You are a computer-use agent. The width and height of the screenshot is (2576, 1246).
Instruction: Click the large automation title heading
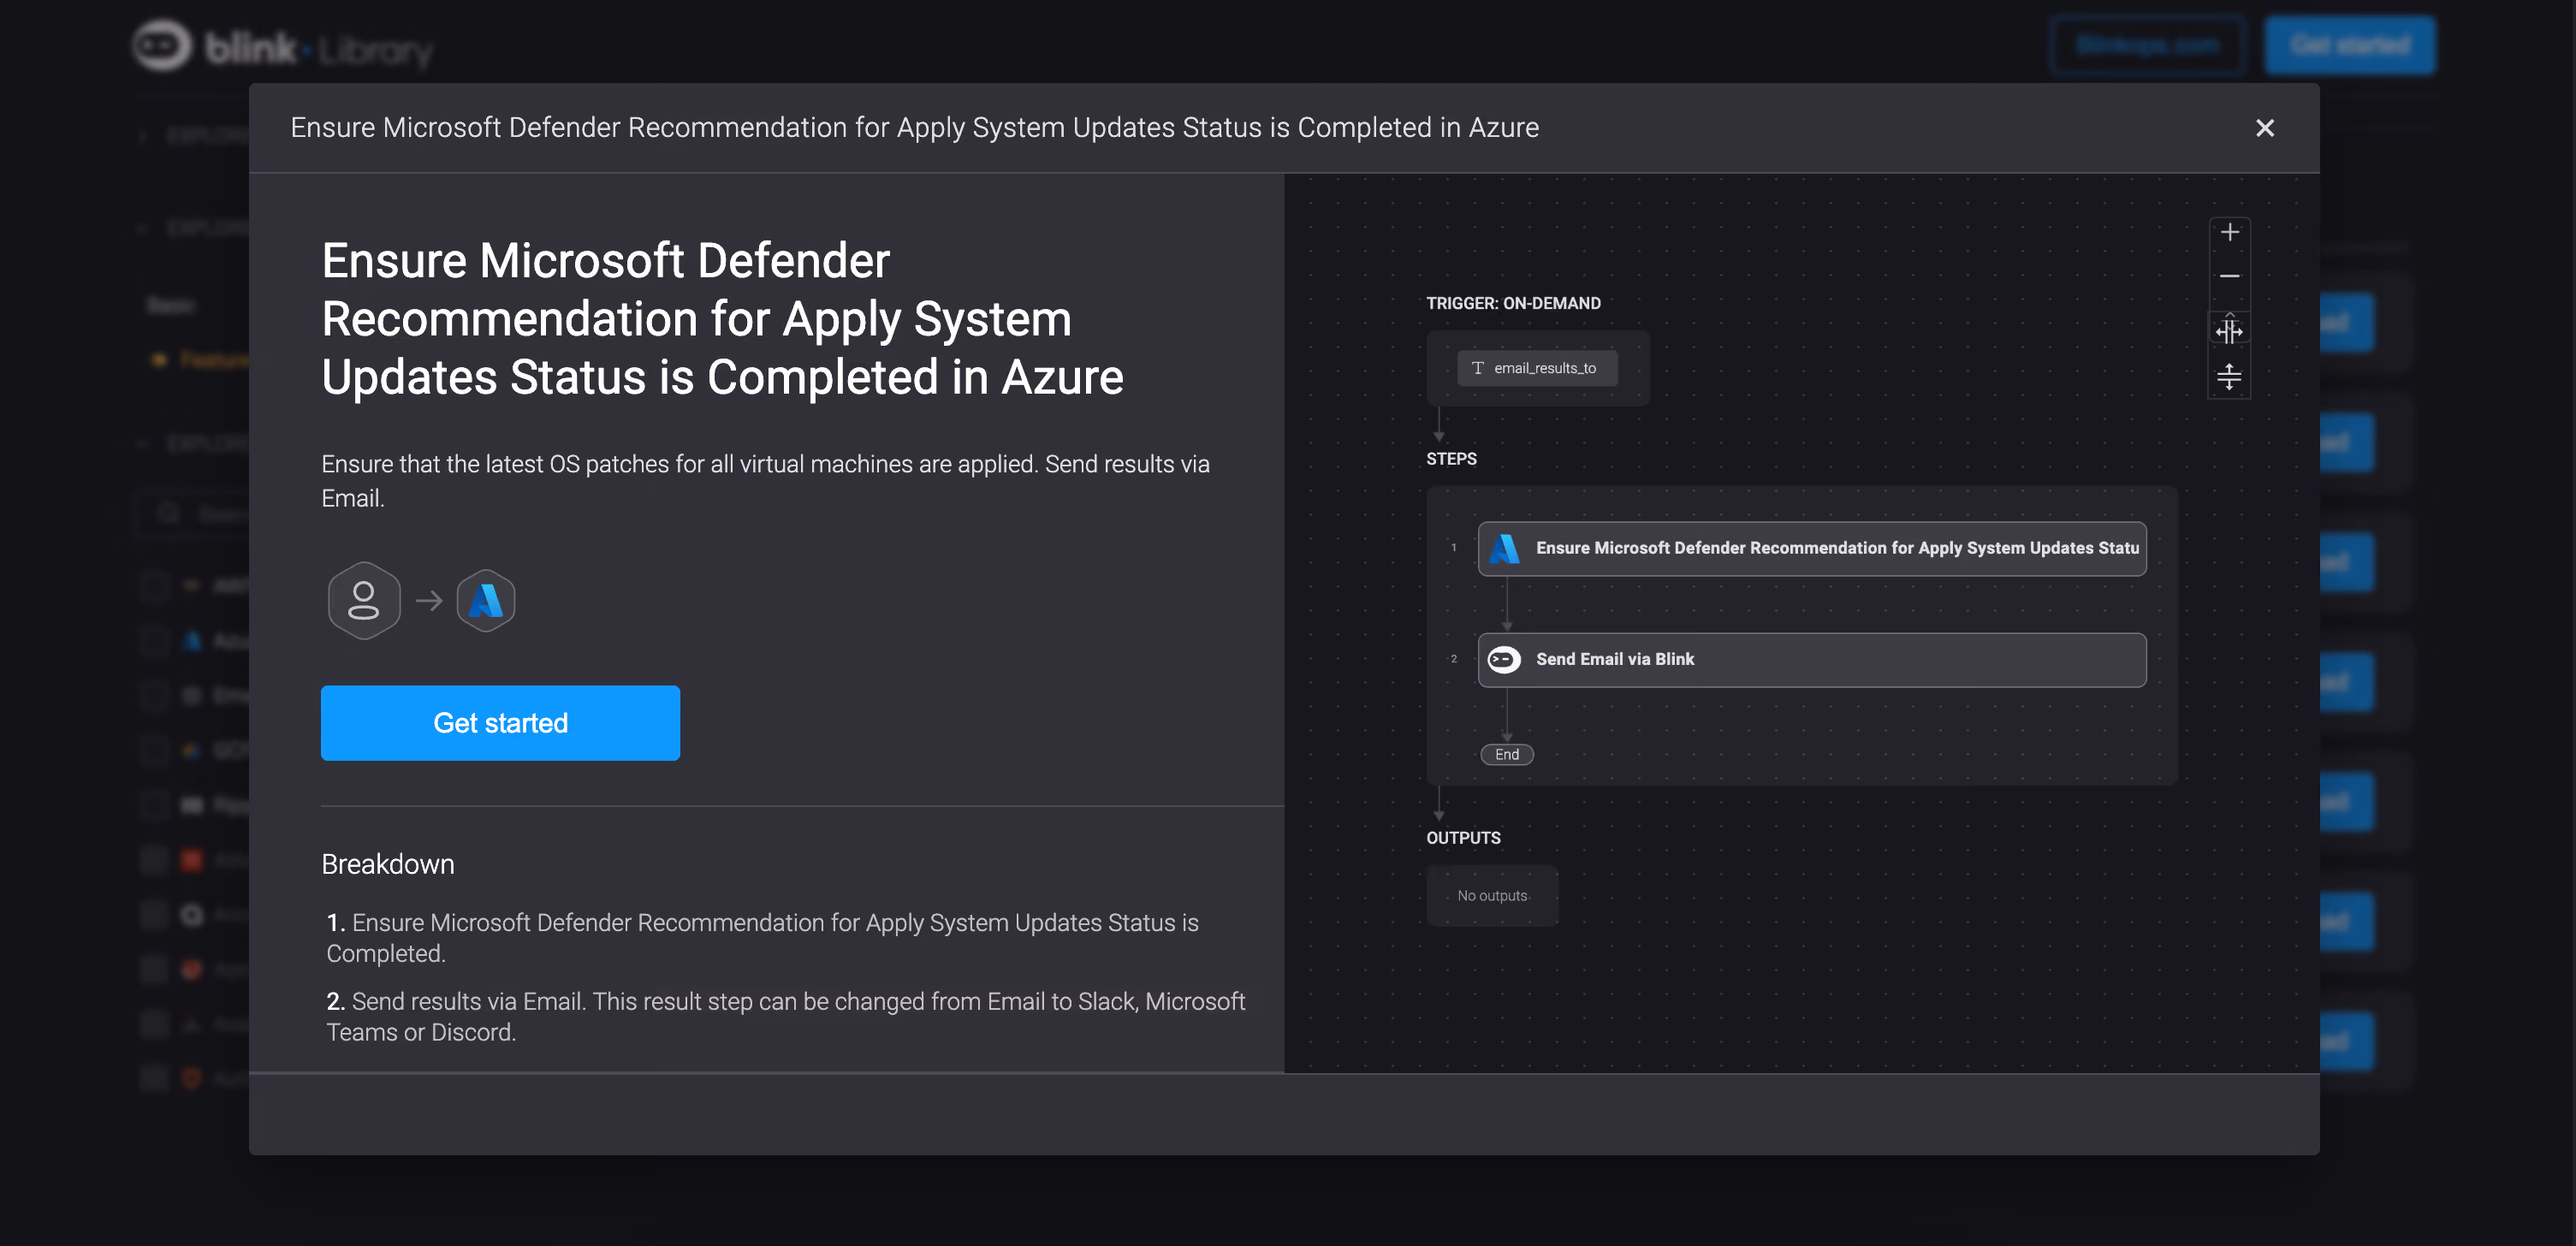point(722,319)
